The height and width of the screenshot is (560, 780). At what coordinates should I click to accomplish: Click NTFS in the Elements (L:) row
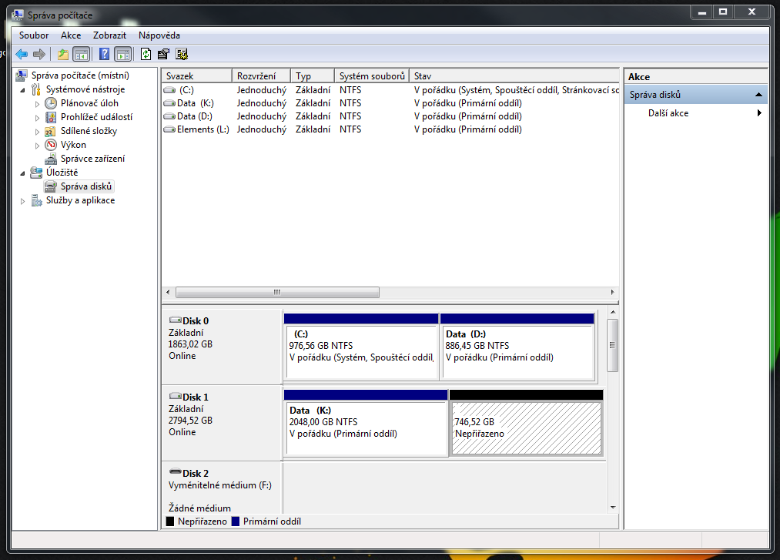point(350,129)
